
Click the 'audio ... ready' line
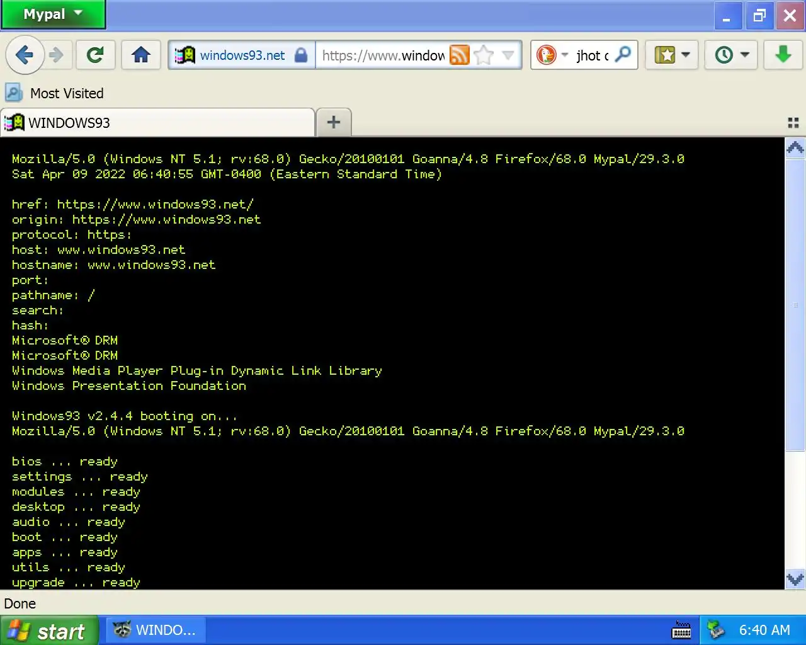pyautogui.click(x=69, y=522)
